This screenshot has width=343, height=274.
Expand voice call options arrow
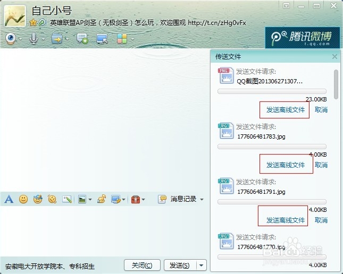click(43, 39)
